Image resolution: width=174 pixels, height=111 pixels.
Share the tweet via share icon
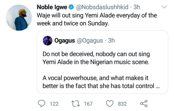144,103
